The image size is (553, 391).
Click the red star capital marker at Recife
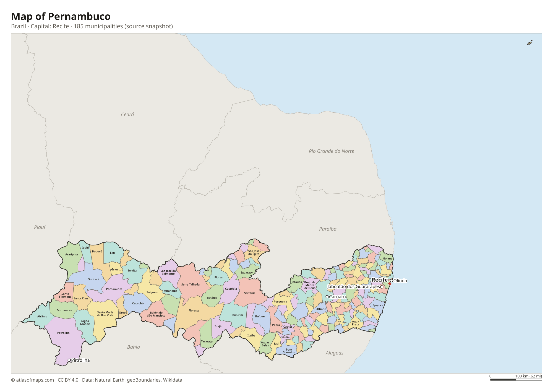pyautogui.click(x=390, y=284)
